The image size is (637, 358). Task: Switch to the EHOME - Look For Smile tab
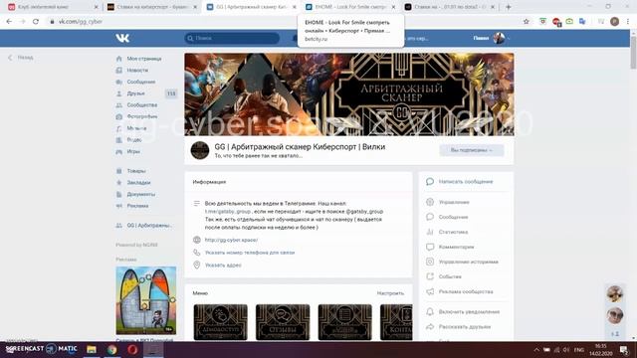click(x=350, y=7)
